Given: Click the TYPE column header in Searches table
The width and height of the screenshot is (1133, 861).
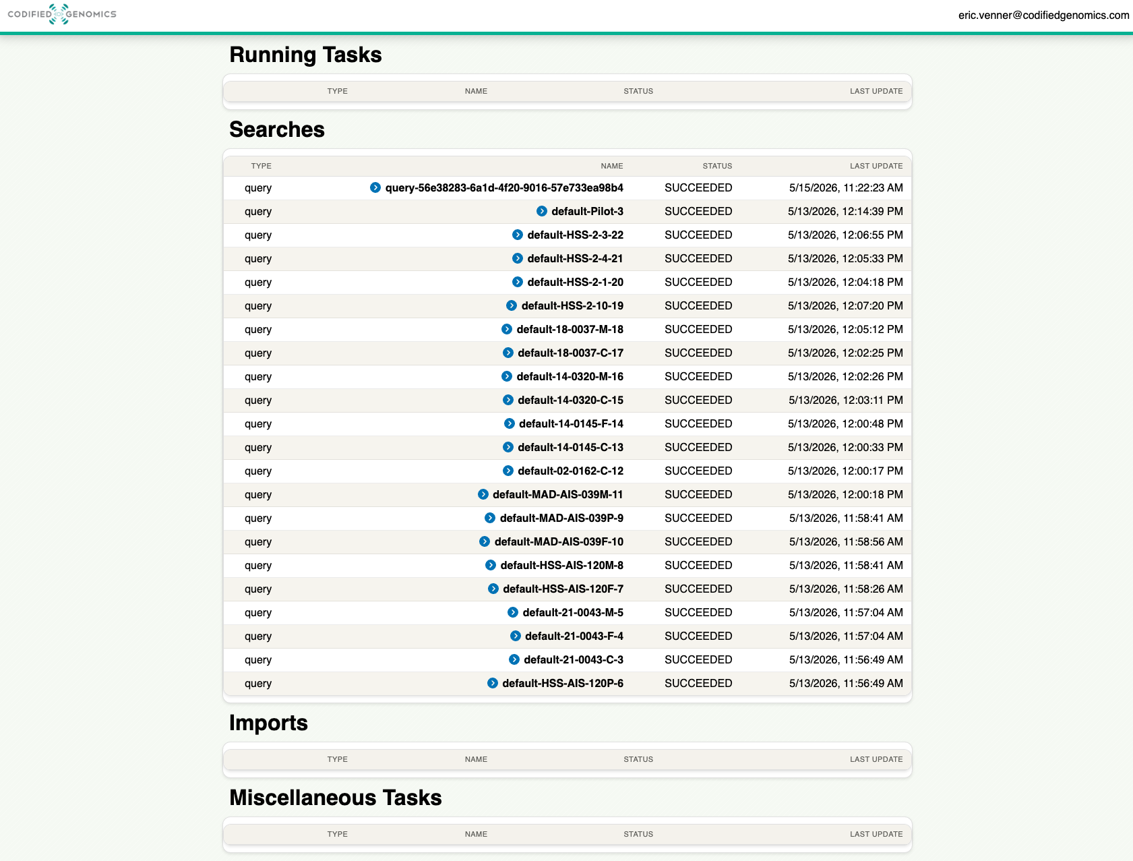Looking at the screenshot, I should tap(262, 166).
